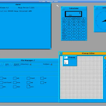Click the 9 key on Calculator

tap(79, 30)
